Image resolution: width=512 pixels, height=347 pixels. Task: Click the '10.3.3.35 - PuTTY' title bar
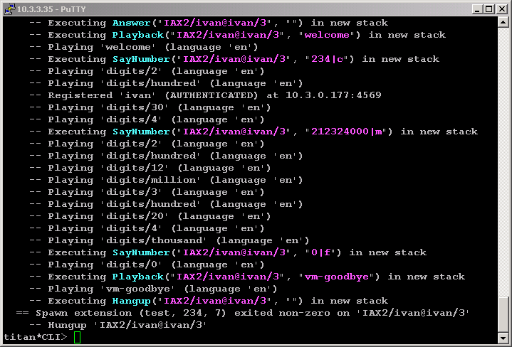214,9
